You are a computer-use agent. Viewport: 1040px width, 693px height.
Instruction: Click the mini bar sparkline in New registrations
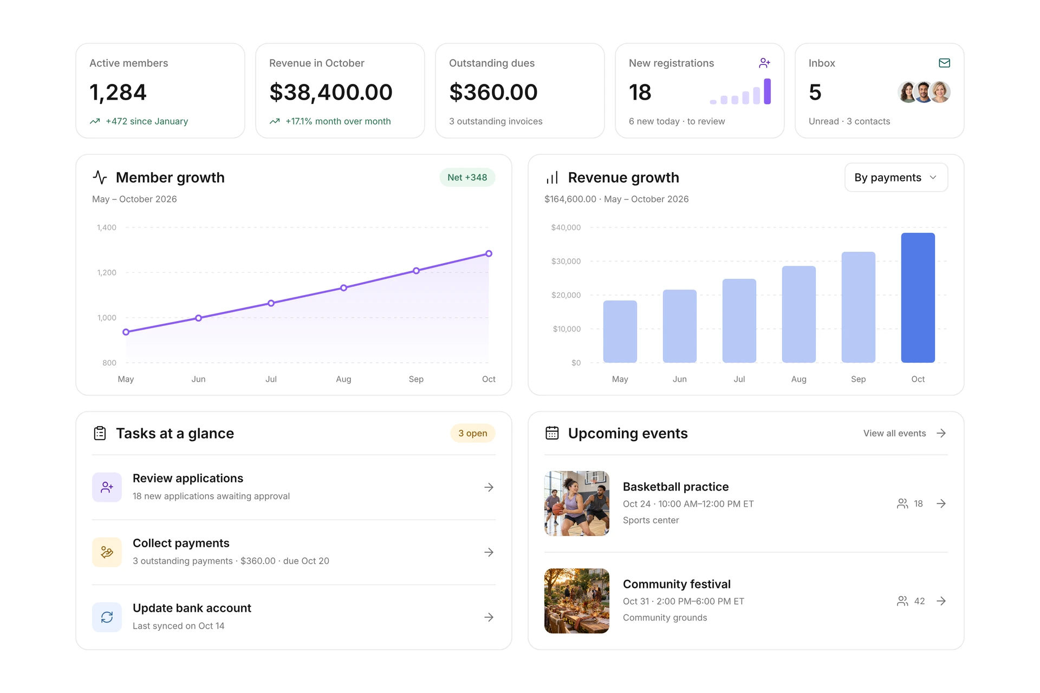(x=740, y=91)
